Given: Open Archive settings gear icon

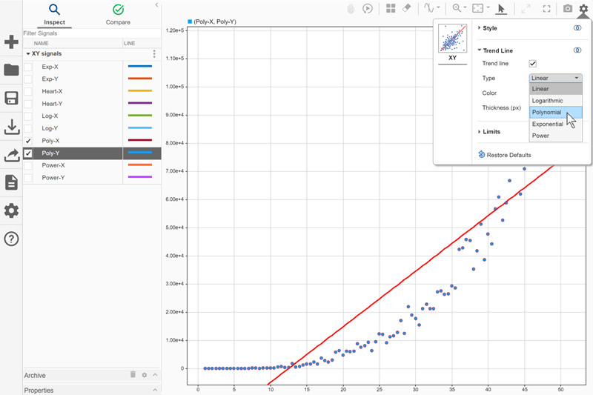Looking at the screenshot, I should [x=144, y=375].
